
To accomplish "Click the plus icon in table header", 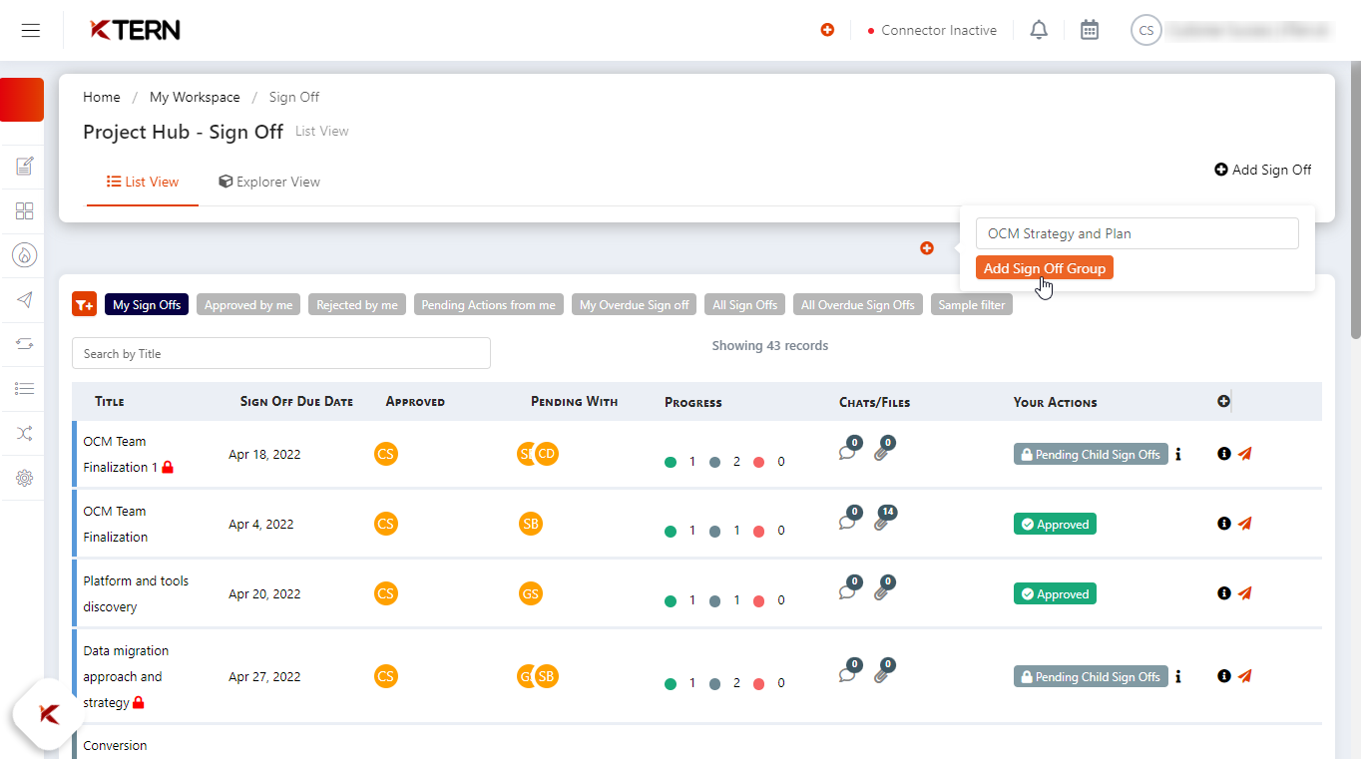I will click(x=1224, y=401).
